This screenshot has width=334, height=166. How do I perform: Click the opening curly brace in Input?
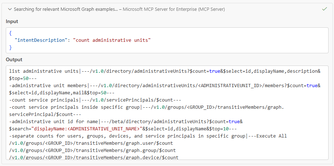point(10,33)
